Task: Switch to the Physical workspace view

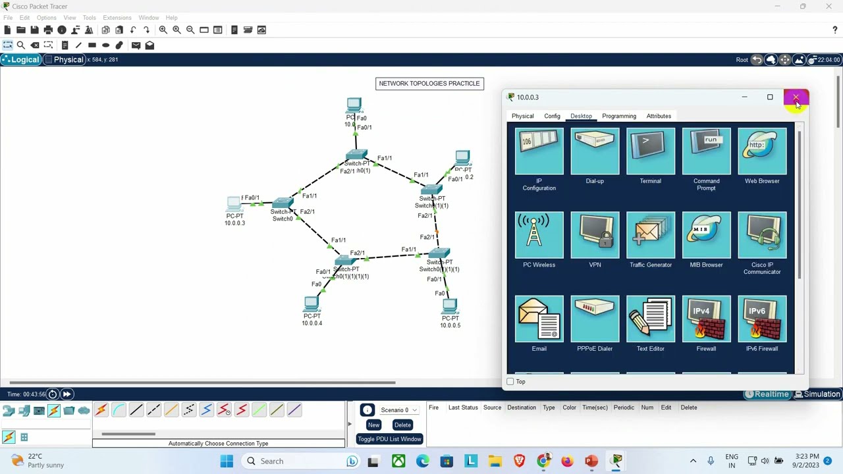Action: 64,60
